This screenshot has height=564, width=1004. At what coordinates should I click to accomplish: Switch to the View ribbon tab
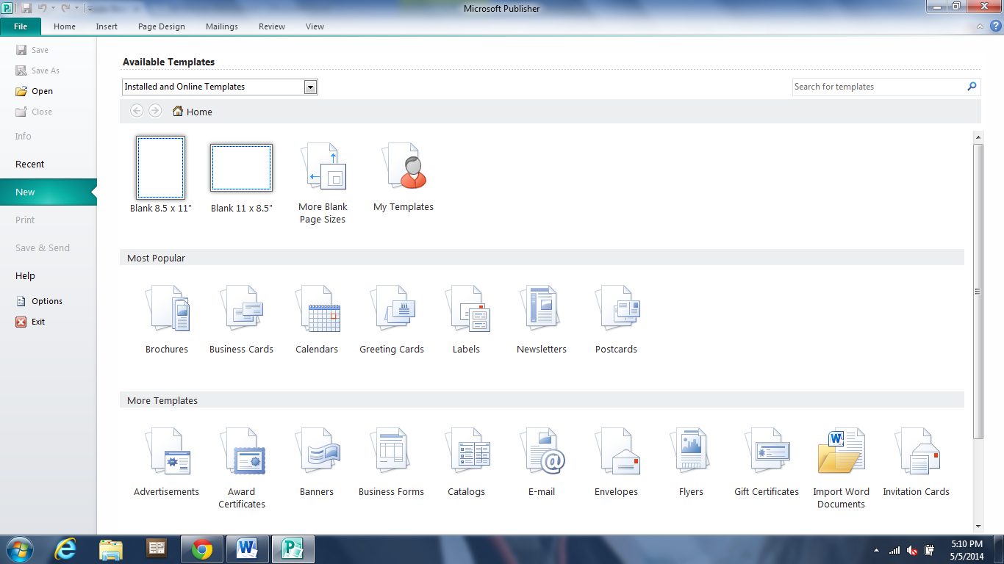(315, 26)
